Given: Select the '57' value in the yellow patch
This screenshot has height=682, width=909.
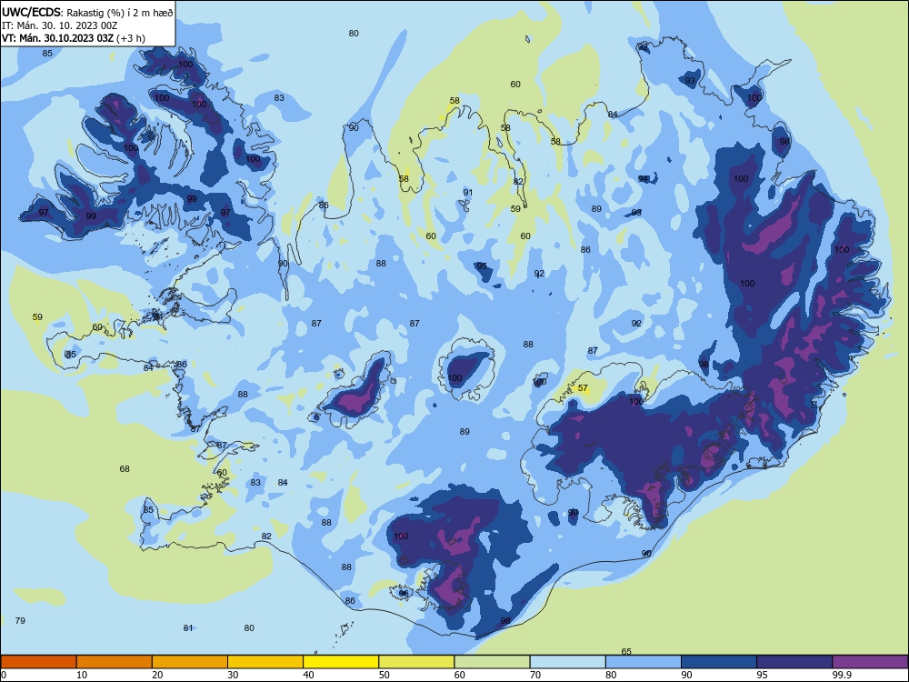Looking at the screenshot, I should pos(583,388).
